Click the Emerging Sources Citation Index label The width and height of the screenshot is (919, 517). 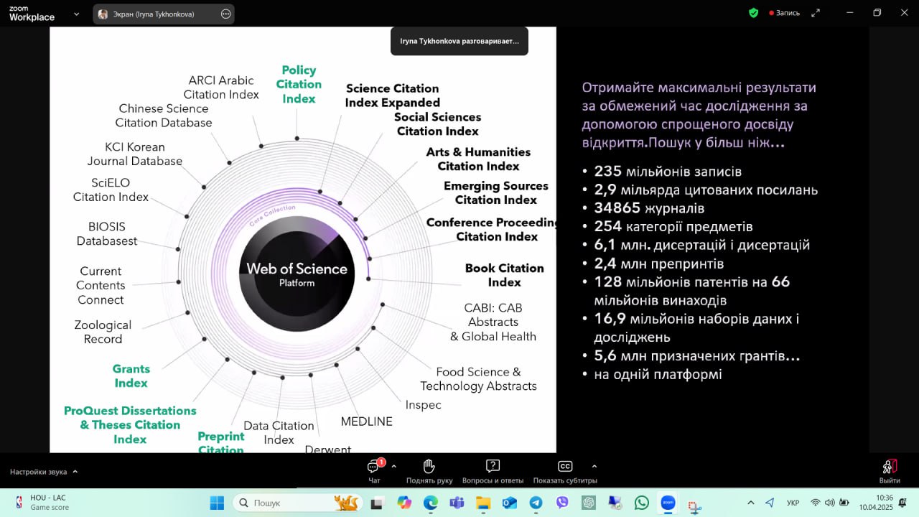tap(495, 192)
